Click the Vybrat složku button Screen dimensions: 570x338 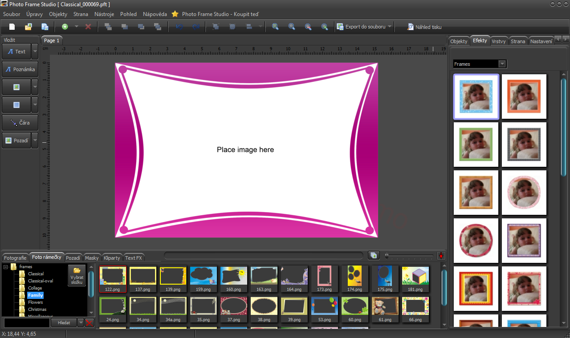77,275
